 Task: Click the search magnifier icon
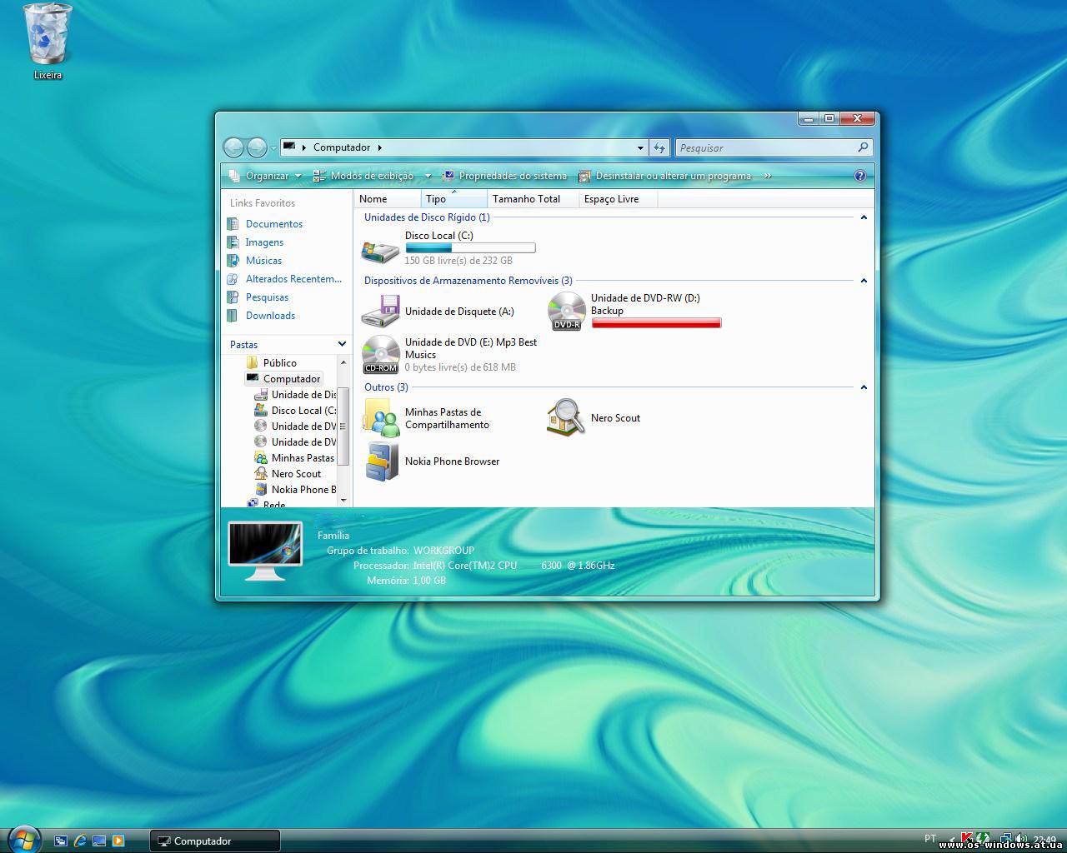[863, 147]
